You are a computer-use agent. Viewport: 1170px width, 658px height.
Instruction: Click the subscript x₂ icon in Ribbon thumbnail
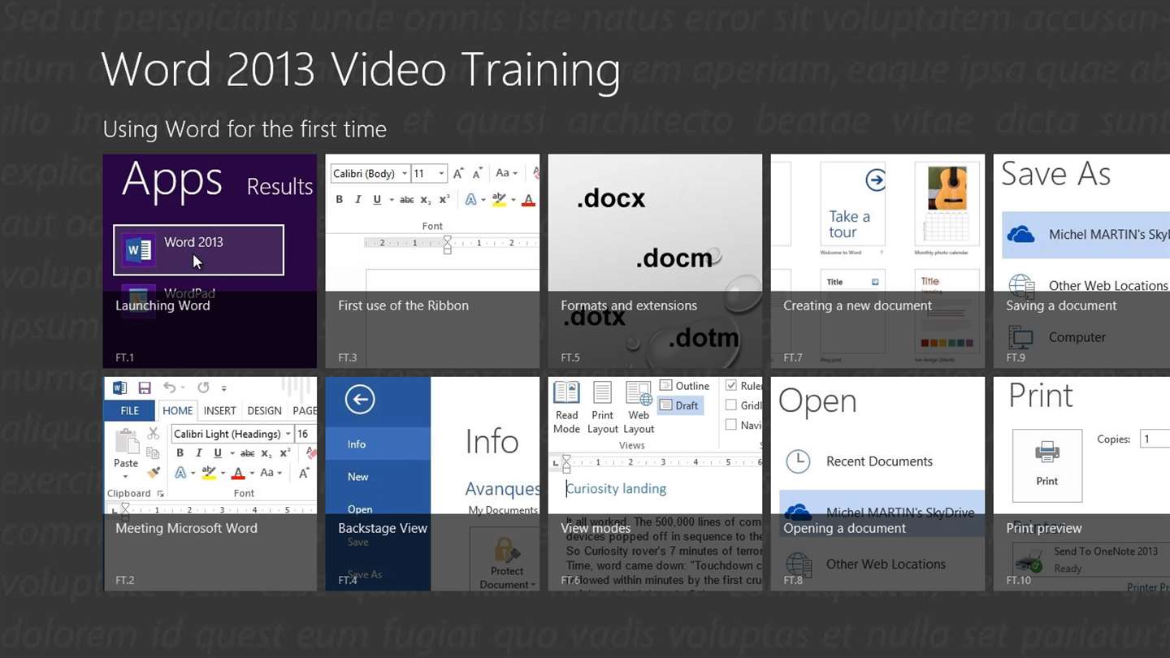[x=426, y=200]
